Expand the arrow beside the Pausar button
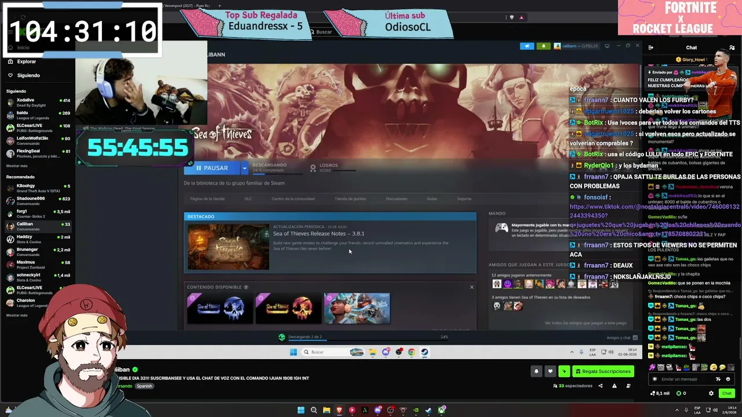 coord(245,168)
